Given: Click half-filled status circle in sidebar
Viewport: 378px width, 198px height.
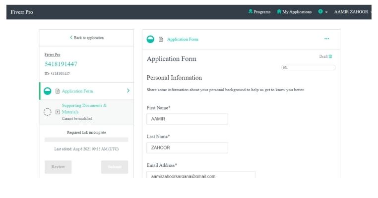Looking at the screenshot, I should point(48,91).
